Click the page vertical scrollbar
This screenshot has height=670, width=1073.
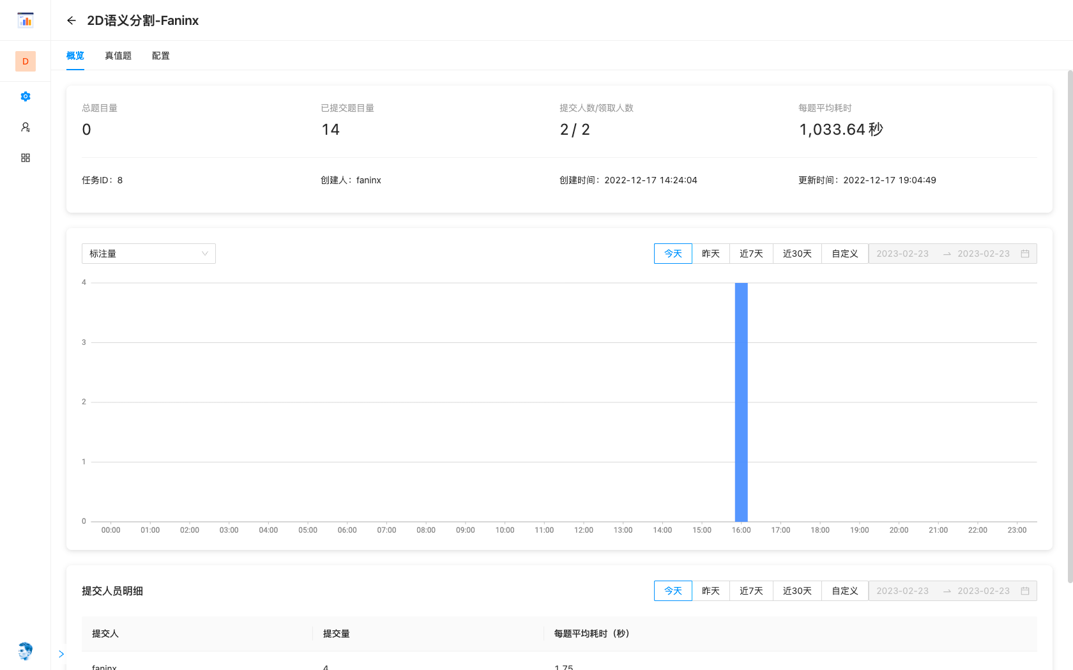[x=1070, y=326]
